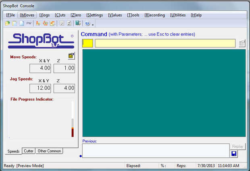Click the Move Speeds Z field

[x=64, y=68]
